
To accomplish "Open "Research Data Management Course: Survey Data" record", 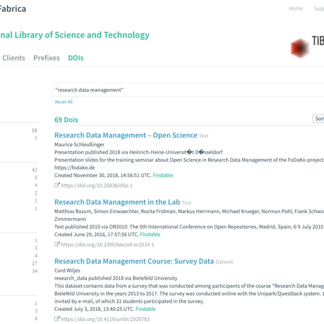I will click(x=134, y=261).
